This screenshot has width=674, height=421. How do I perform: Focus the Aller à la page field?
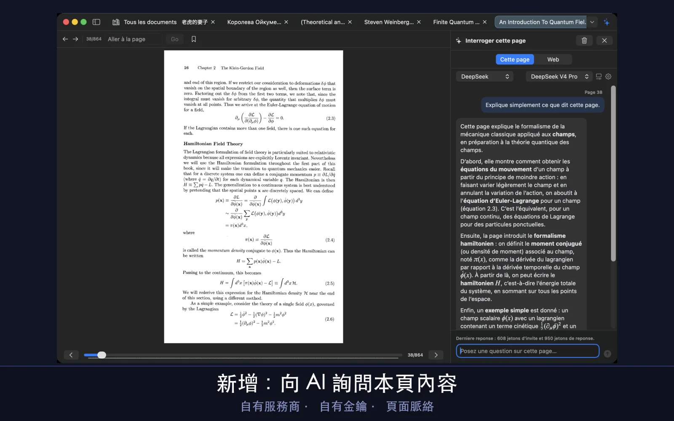[133, 39]
